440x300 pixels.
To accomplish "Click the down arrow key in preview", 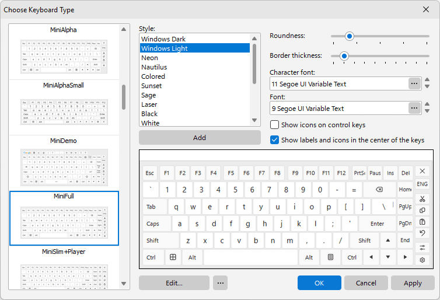I will pyautogui.click(x=388, y=257).
